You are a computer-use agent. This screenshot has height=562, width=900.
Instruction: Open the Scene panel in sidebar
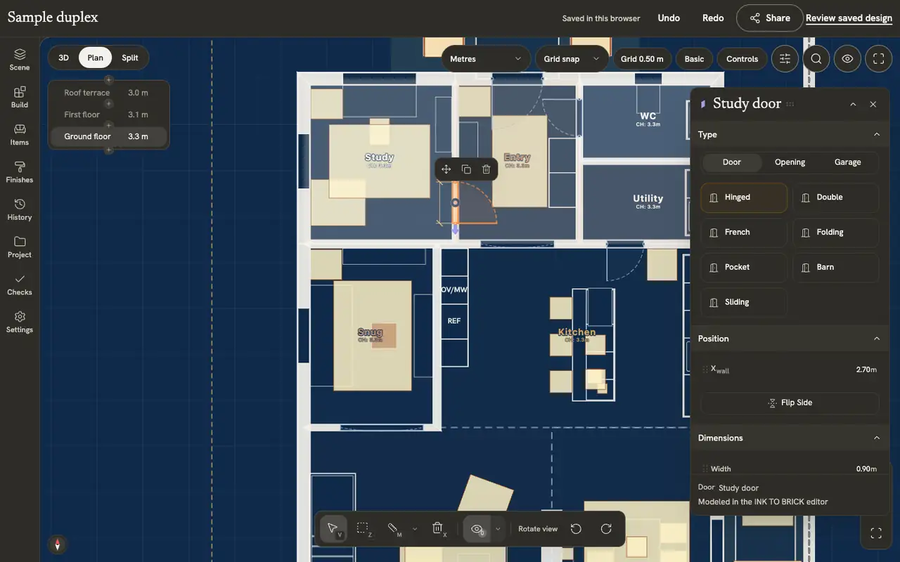(20, 59)
